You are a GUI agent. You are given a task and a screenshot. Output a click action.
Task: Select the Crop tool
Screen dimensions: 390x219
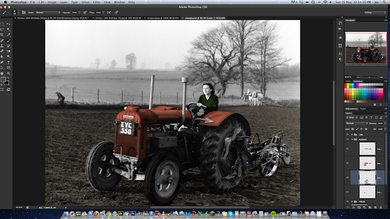pyautogui.click(x=2, y=35)
